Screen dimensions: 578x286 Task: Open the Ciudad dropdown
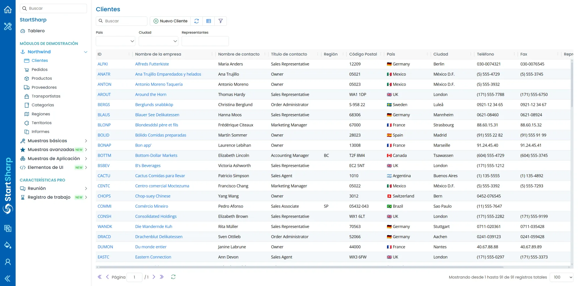(x=158, y=41)
